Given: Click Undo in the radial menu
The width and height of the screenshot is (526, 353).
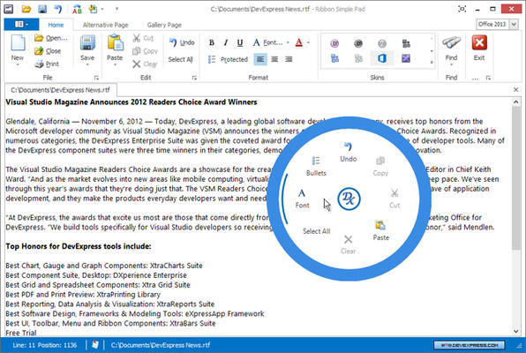Looking at the screenshot, I should [x=349, y=152].
